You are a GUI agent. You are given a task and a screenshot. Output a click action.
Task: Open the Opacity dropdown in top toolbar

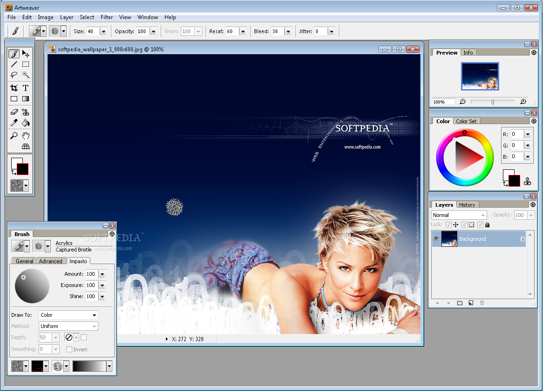(153, 31)
